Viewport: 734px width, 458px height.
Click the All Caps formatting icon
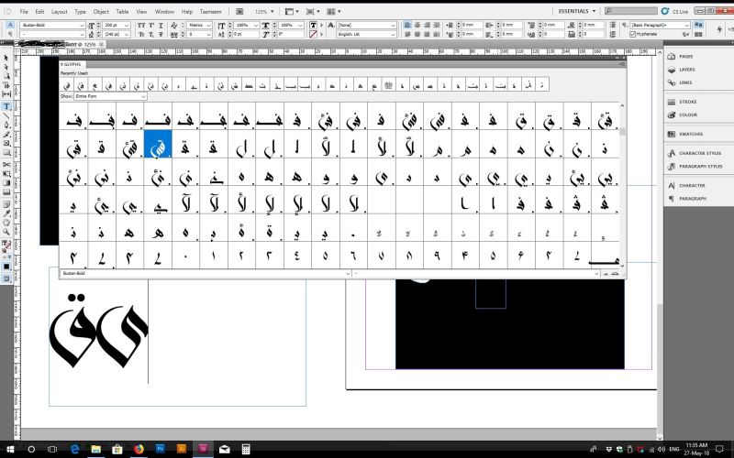pyautogui.click(x=141, y=26)
